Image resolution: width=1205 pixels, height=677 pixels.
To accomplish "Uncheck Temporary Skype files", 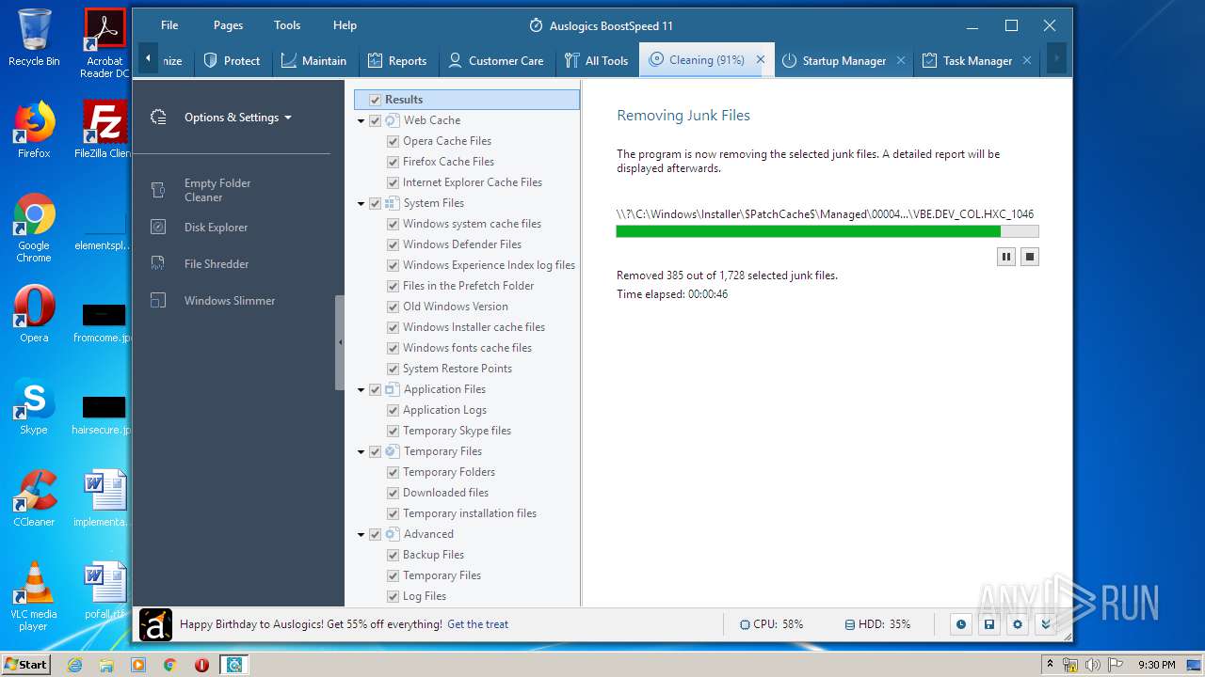I will click(394, 431).
